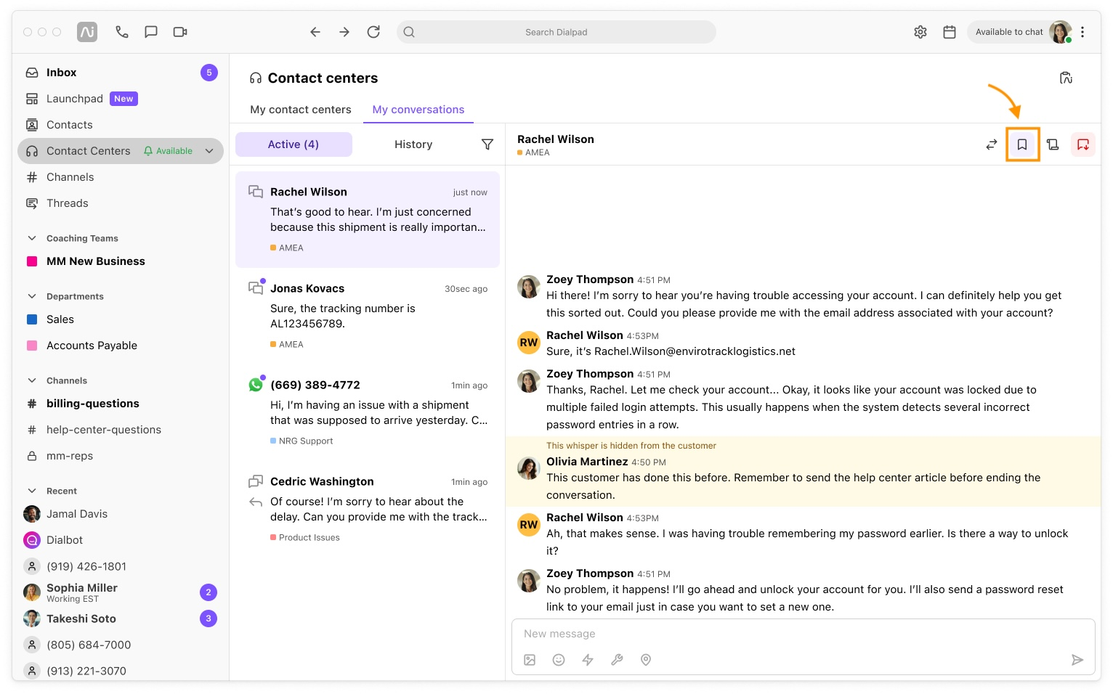Image resolution: width=1113 pixels, height=694 pixels.
Task: Switch to History conversations
Action: point(413,144)
